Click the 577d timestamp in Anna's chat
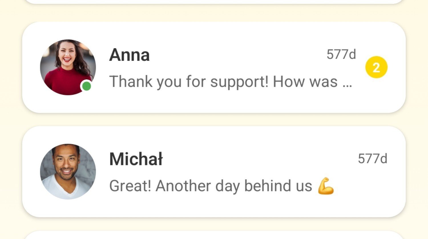The image size is (428, 239). pos(341,54)
